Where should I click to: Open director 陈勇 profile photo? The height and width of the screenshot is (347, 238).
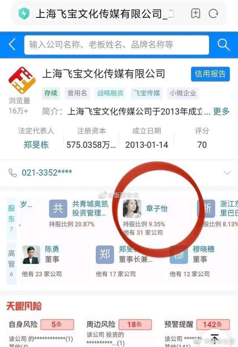point(31,254)
